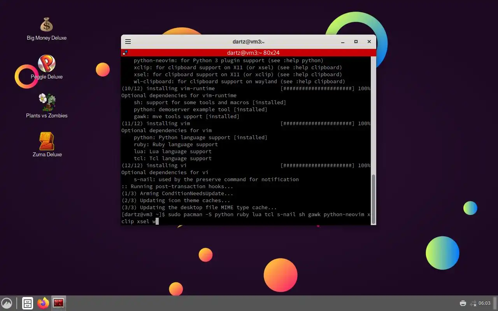Click the terminal cursor after 'xsel w'
This screenshot has height=311, width=498.
tap(157, 222)
